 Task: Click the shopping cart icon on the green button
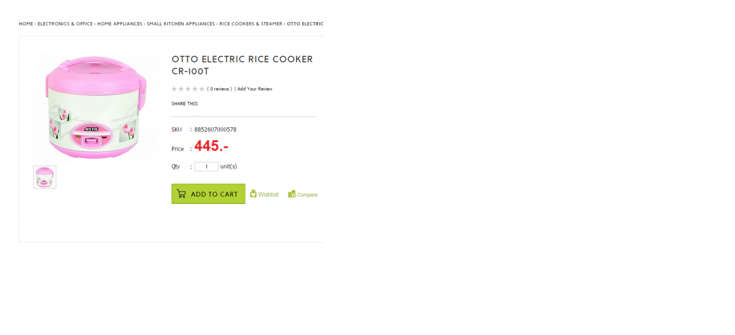click(181, 194)
